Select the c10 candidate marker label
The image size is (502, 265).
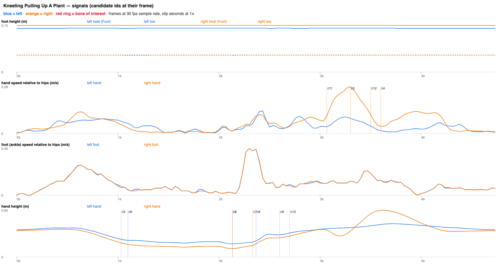click(x=293, y=212)
